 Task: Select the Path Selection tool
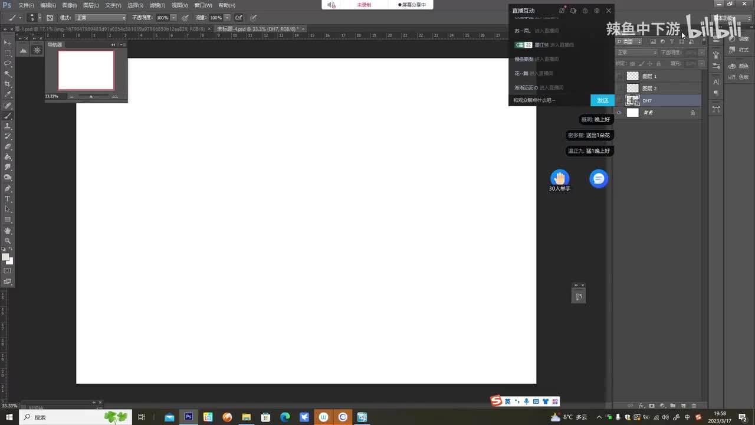click(x=8, y=210)
